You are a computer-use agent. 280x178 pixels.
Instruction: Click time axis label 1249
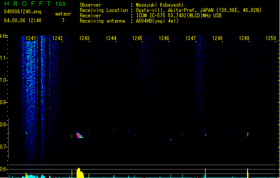[x=244, y=38]
